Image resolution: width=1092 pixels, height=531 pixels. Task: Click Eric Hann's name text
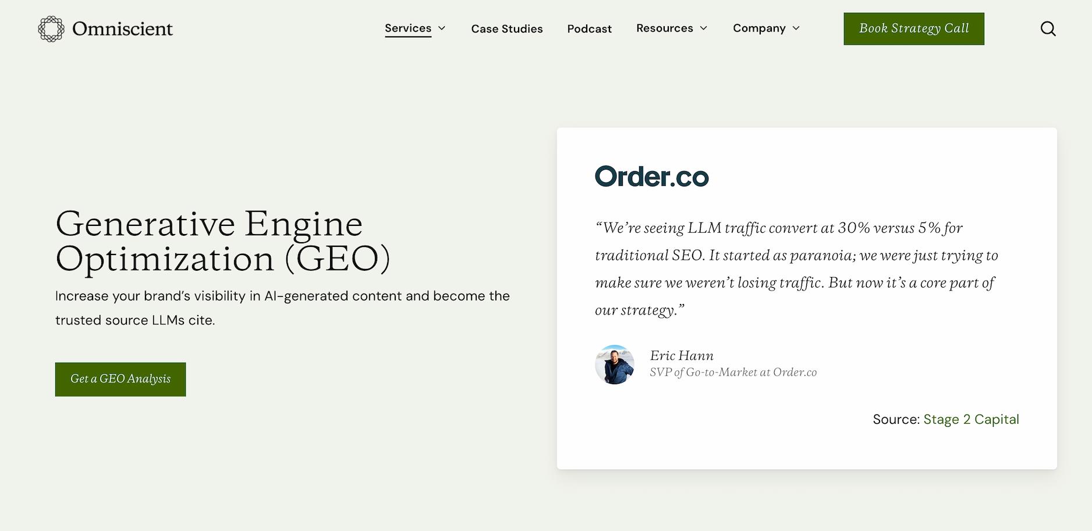[682, 355]
